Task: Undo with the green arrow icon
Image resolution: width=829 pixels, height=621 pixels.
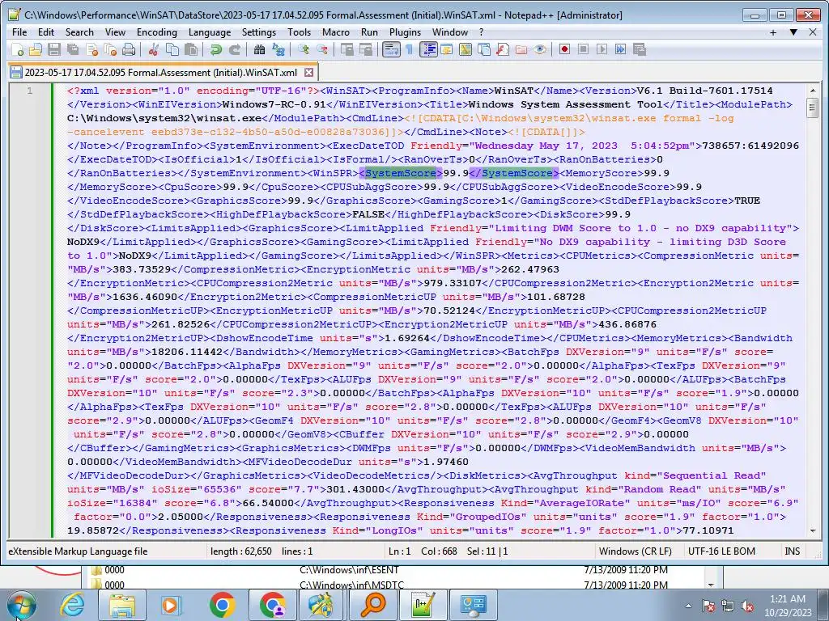Action: pyautogui.click(x=215, y=49)
